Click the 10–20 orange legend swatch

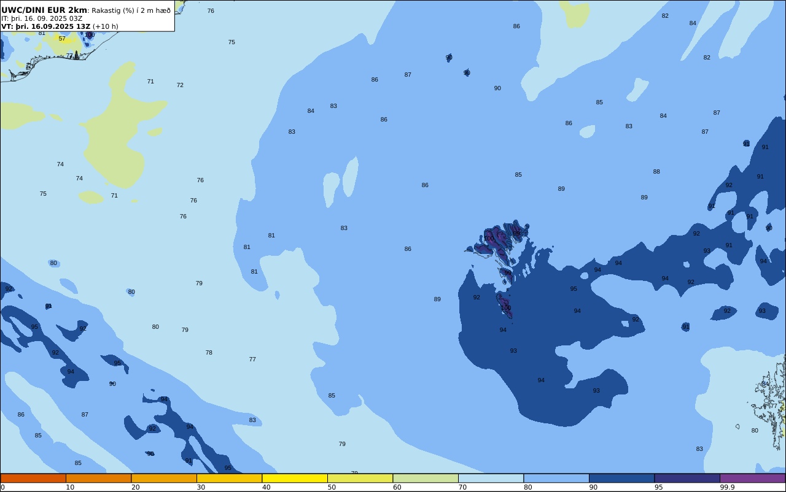pyautogui.click(x=98, y=478)
